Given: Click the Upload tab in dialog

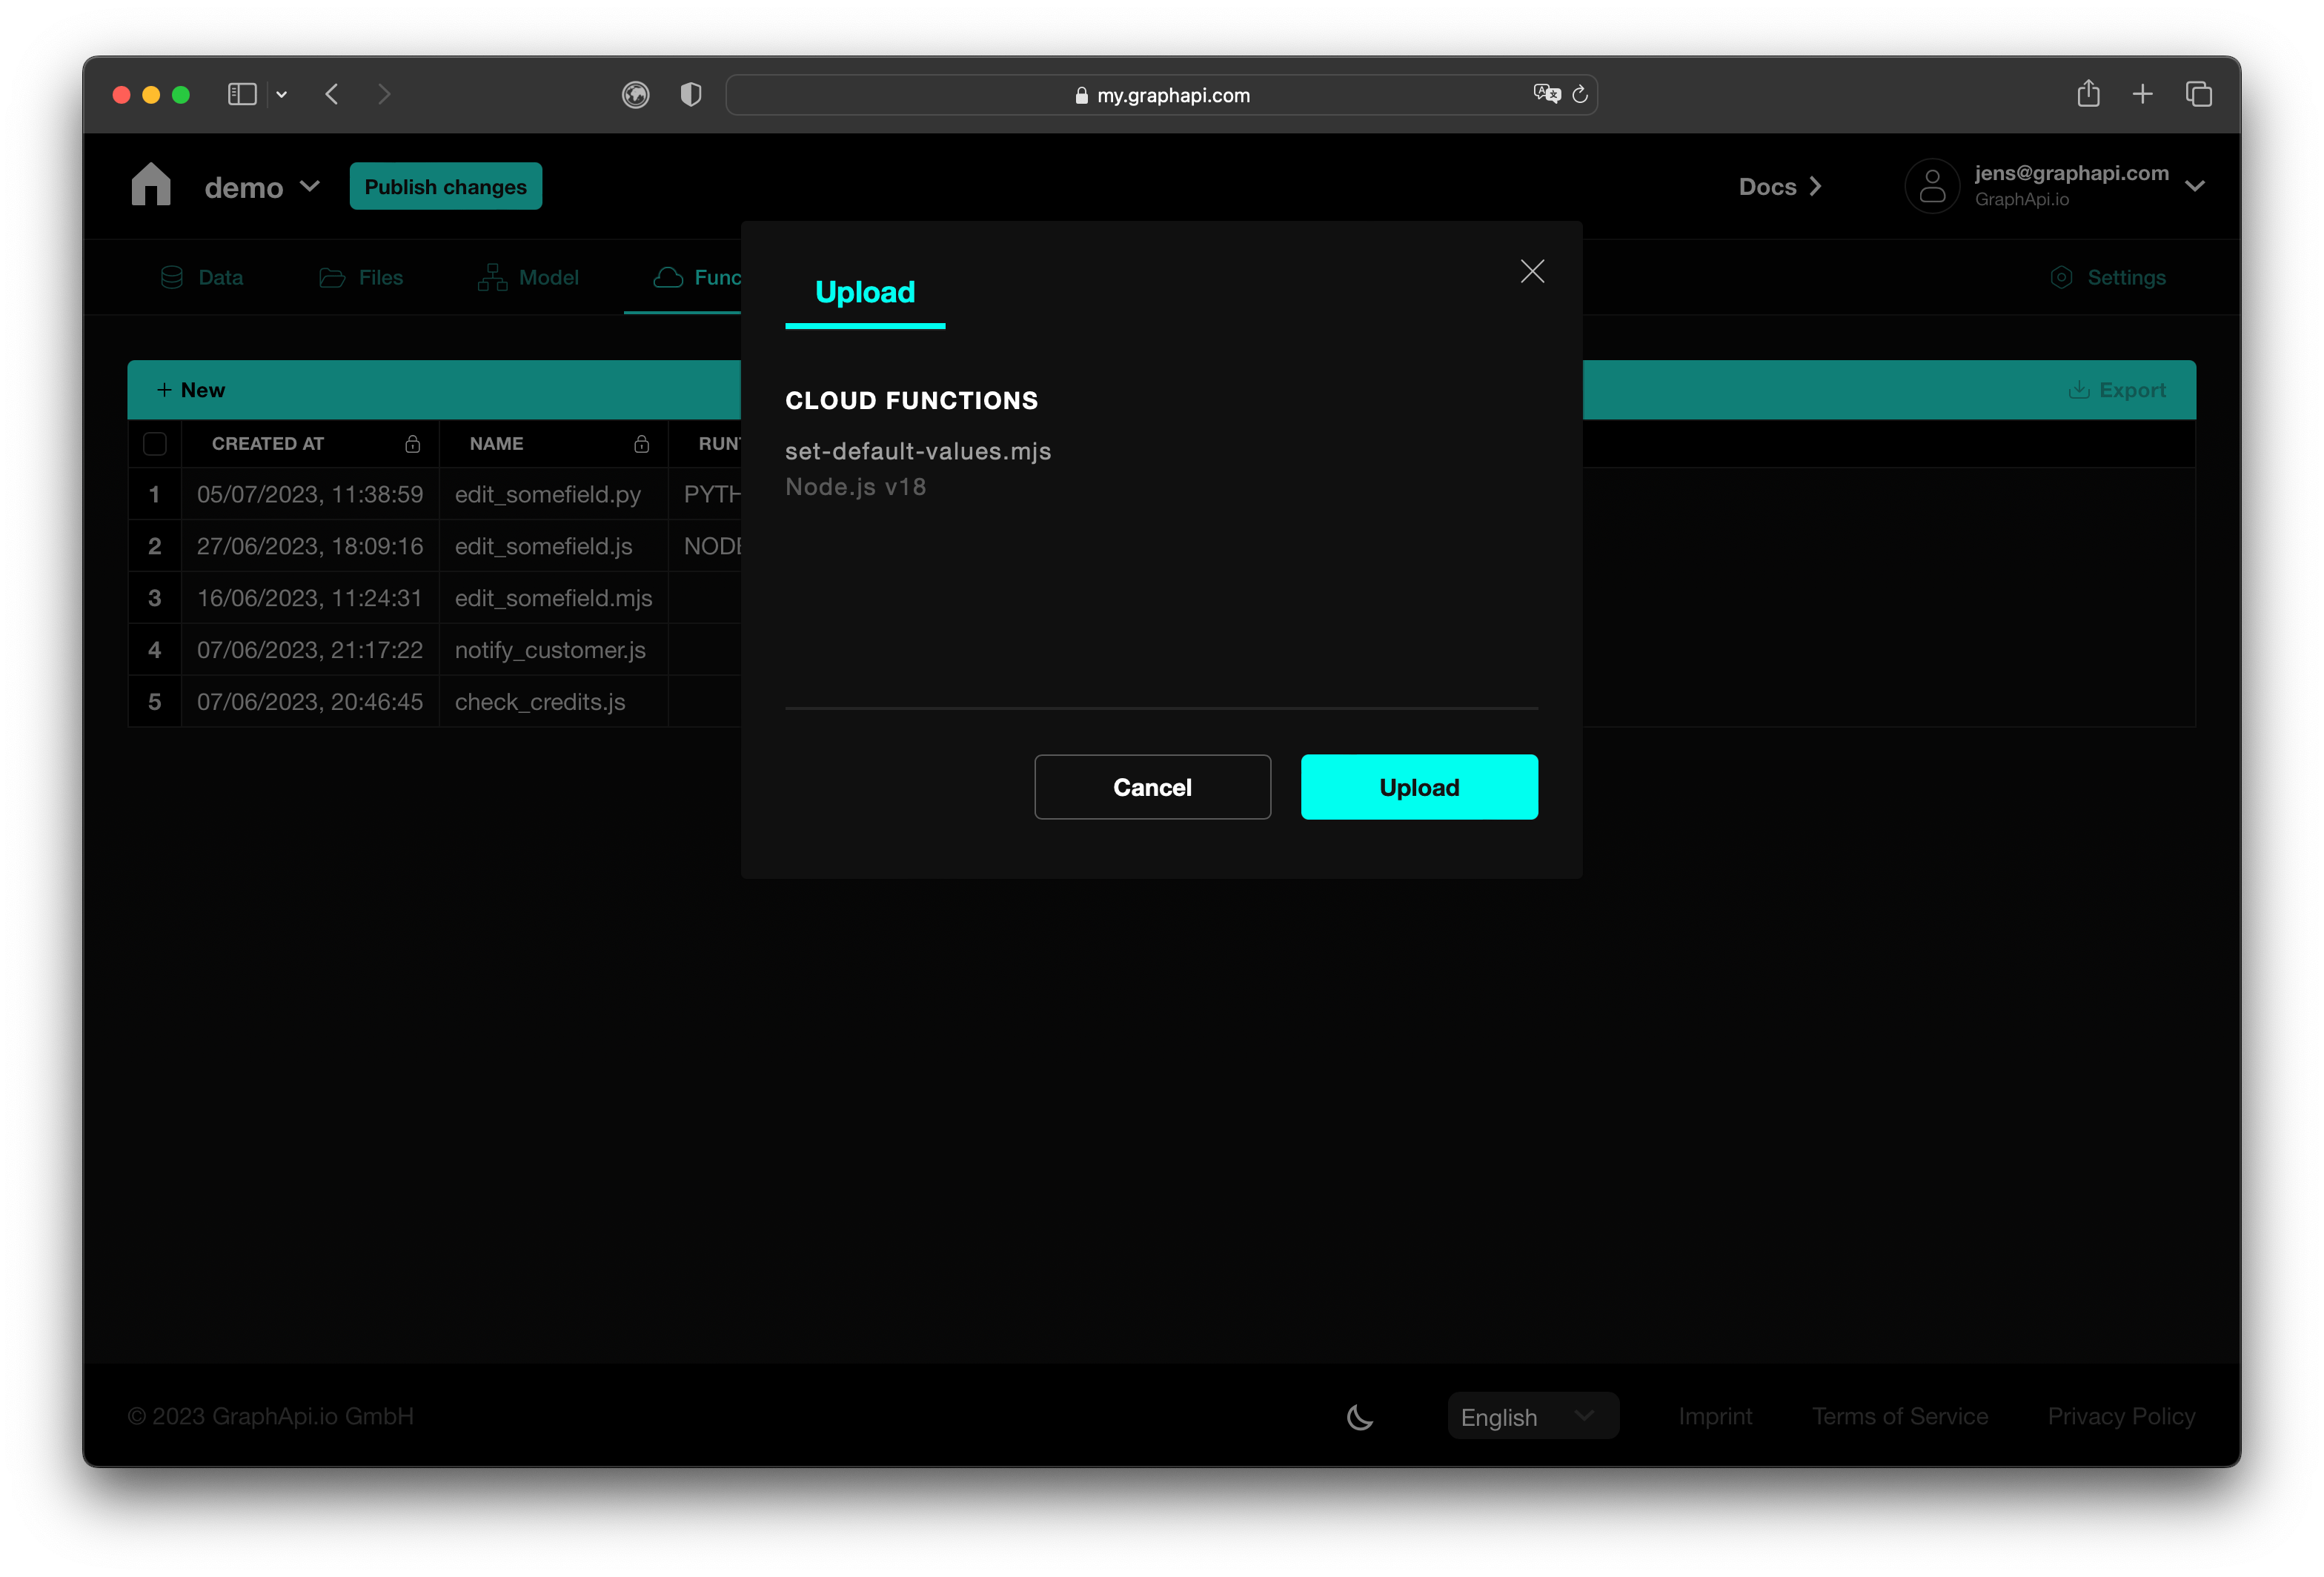Looking at the screenshot, I should 864,292.
